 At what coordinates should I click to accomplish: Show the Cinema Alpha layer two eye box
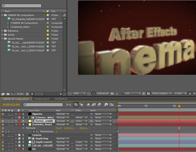click(x=3, y=117)
